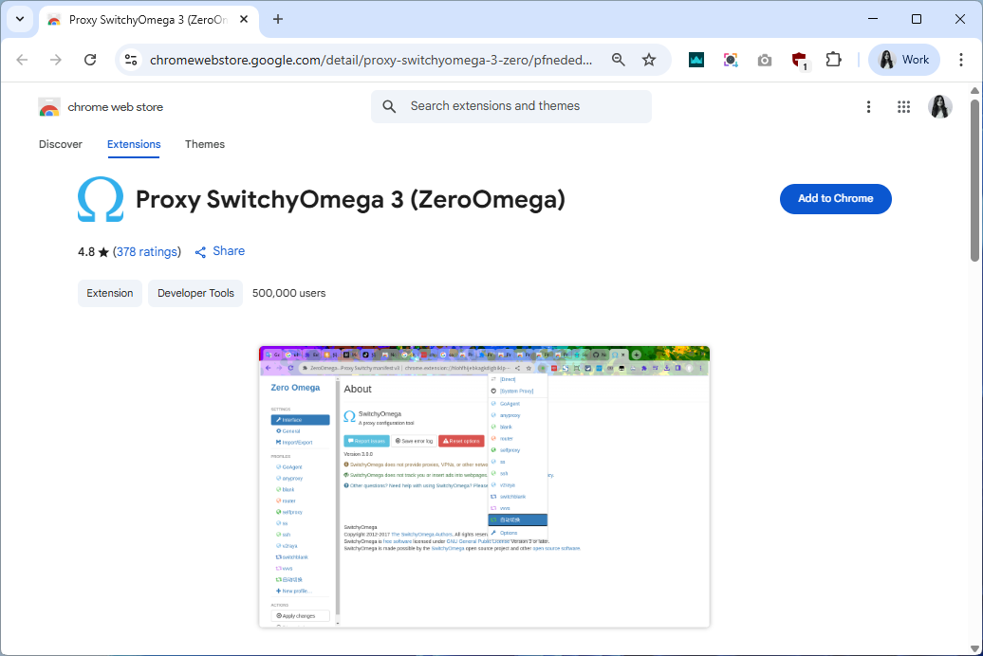
Task: Open the red shield extension icon
Action: 799,60
